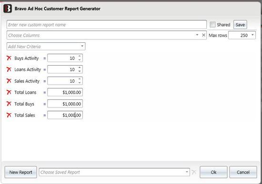262x184 pixels.
Task: Click the equals operator for Sales Activity
Action: point(44,81)
